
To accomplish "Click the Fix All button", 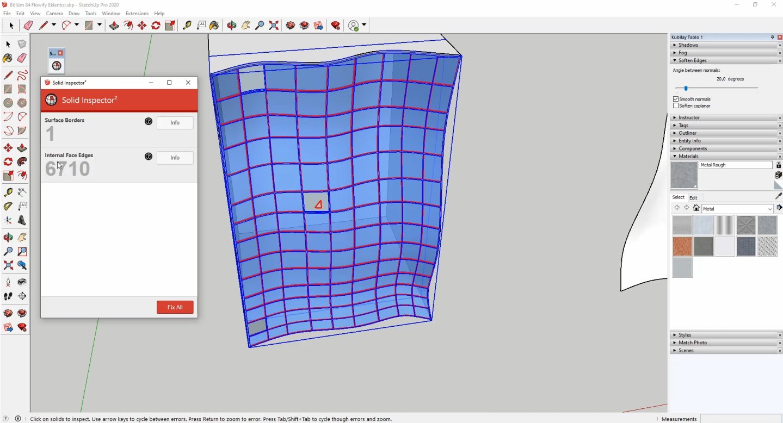I will click(175, 307).
